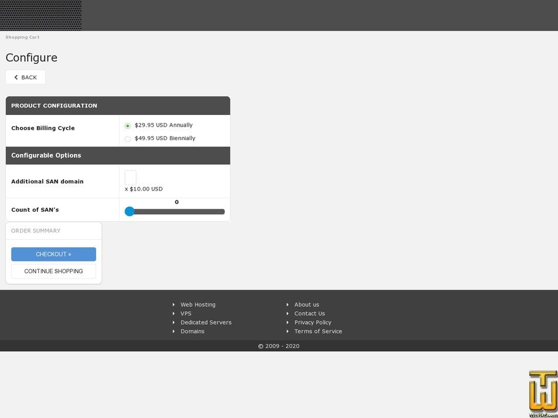Select the $49.95 USD Biennially billing option
The width and height of the screenshot is (558, 418).
[x=127, y=138]
